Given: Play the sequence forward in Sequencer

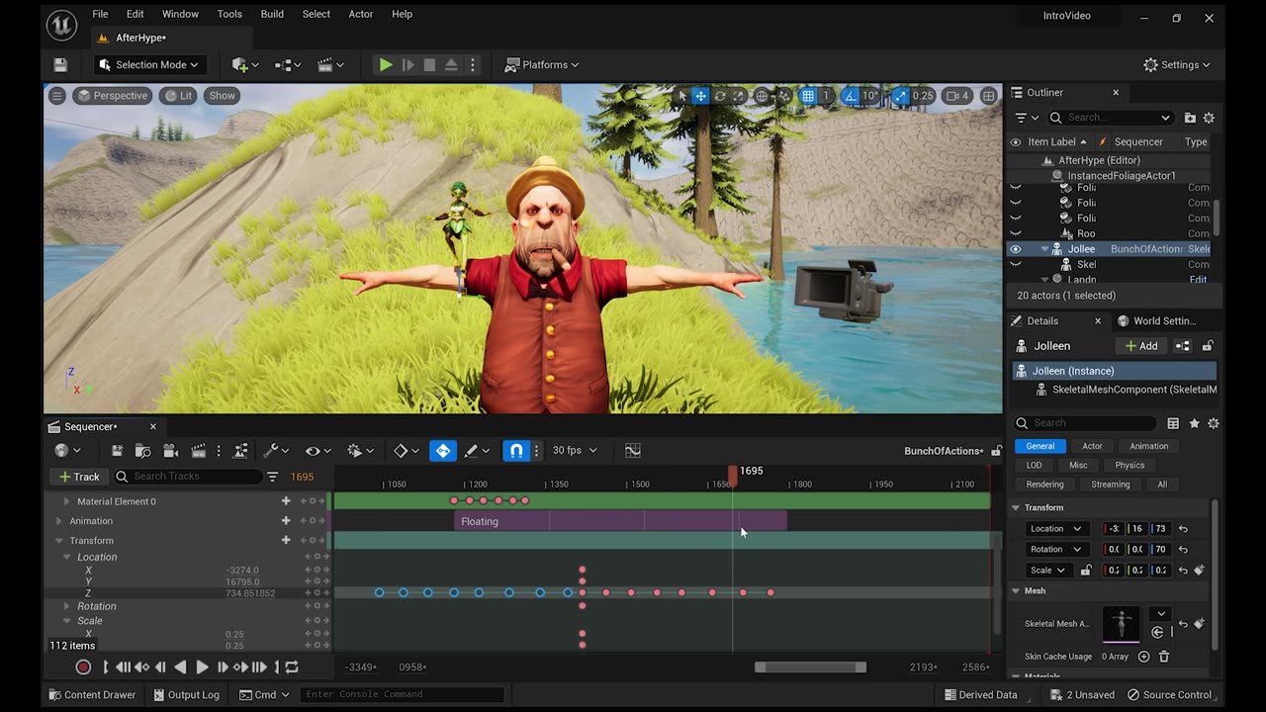Looking at the screenshot, I should coord(202,667).
